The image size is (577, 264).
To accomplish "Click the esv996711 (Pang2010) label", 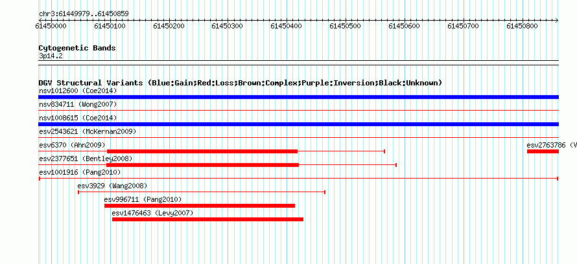I will point(143,199).
